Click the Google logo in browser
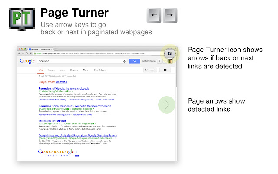The width and height of the screenshot is (278, 174). tap(27, 61)
